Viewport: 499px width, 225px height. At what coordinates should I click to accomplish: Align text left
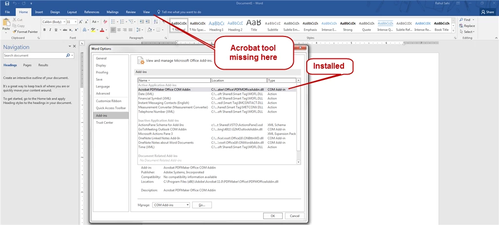113,30
